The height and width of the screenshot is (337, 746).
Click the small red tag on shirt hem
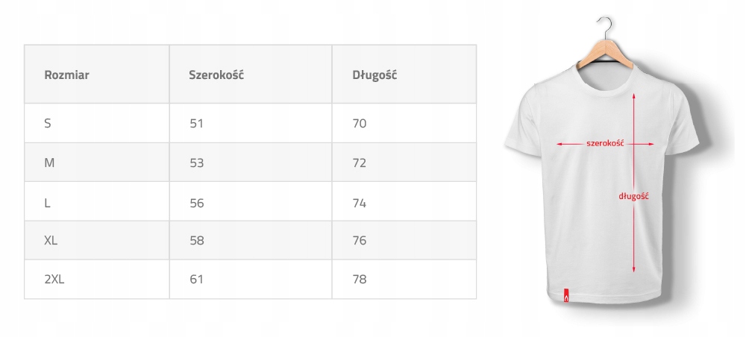coord(567,297)
